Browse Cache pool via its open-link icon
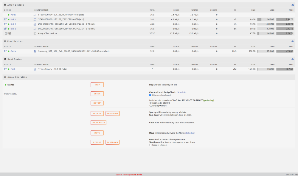The width and height of the screenshot is (298, 176). pyautogui.click(x=5, y=51)
